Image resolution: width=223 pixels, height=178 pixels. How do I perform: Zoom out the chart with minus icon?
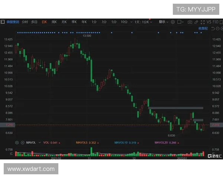217,29
